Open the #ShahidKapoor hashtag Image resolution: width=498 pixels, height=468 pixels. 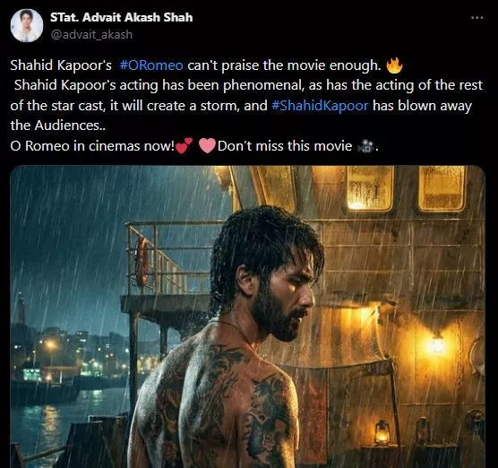[x=320, y=106]
